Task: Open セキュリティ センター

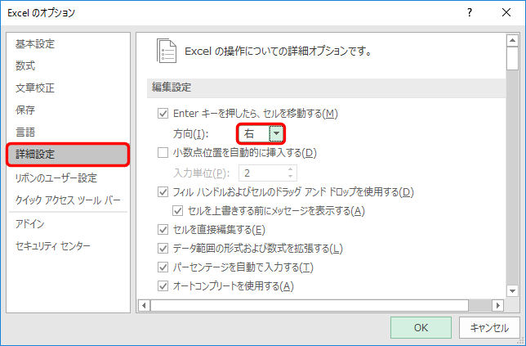Action: point(52,246)
